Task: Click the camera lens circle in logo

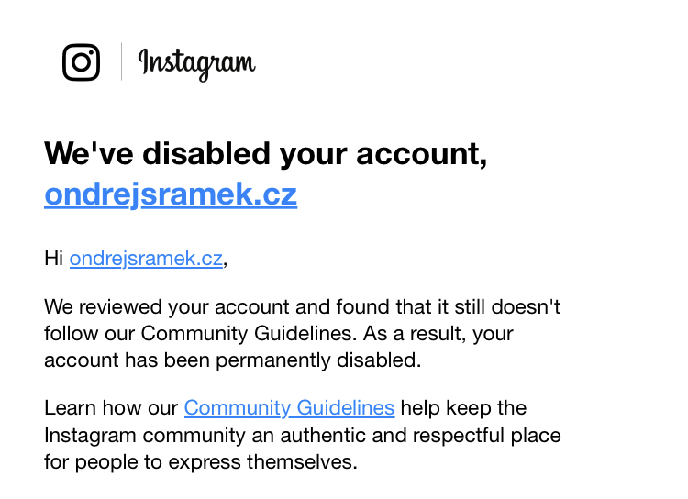Action: 81,62
